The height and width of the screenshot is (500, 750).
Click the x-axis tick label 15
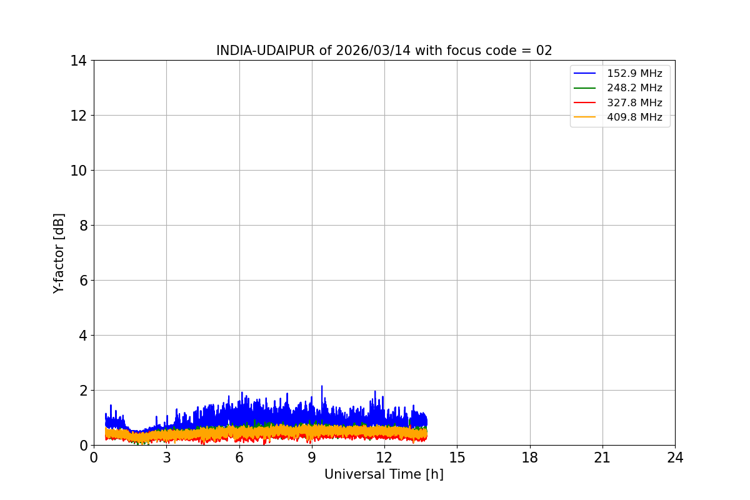click(457, 457)
